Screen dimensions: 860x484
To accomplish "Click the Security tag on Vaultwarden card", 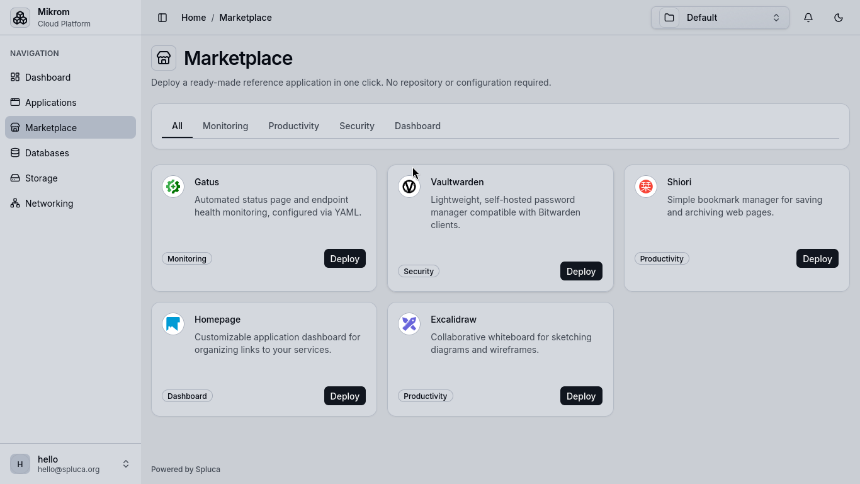I will click(x=419, y=271).
